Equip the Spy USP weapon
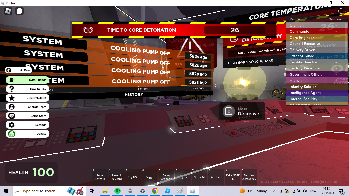Screen dimensions: 349x196 [133, 177]
